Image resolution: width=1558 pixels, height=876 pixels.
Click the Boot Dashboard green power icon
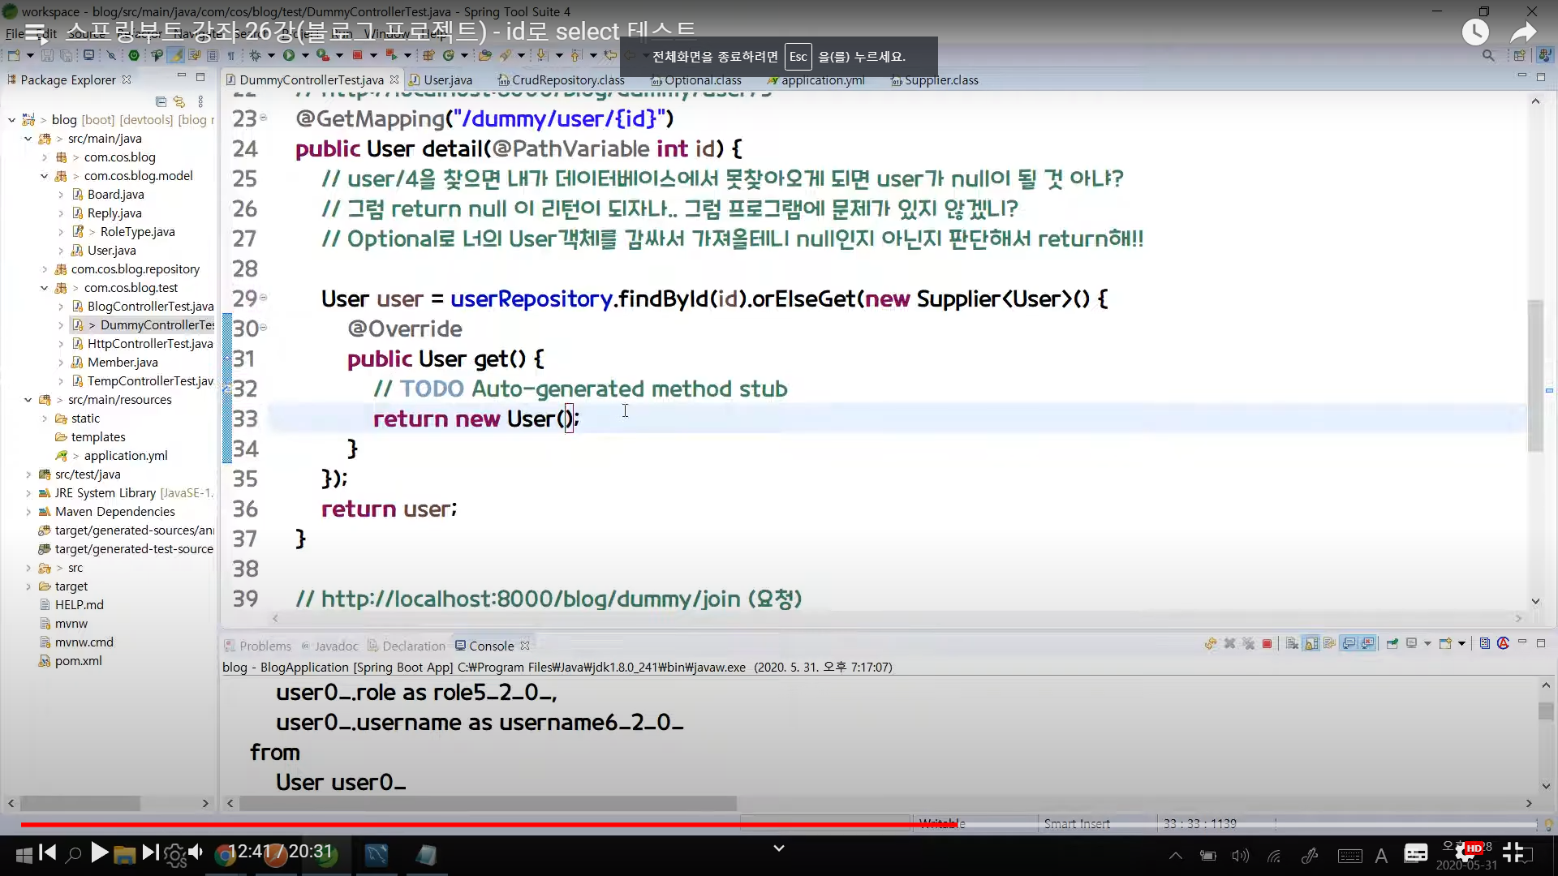coord(134,55)
